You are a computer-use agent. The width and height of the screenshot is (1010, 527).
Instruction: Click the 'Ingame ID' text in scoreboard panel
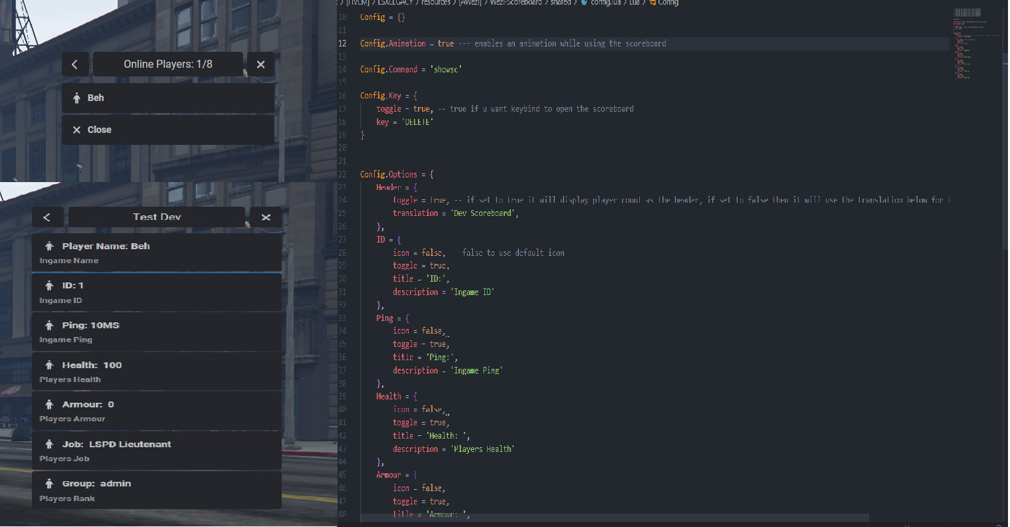[61, 301]
